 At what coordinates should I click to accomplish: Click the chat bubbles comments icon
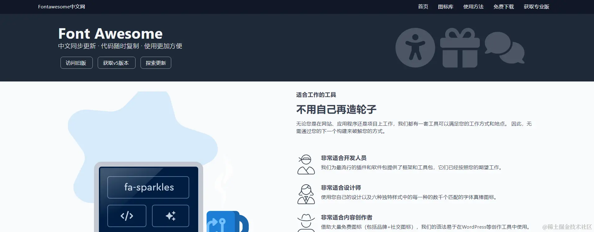[505, 48]
